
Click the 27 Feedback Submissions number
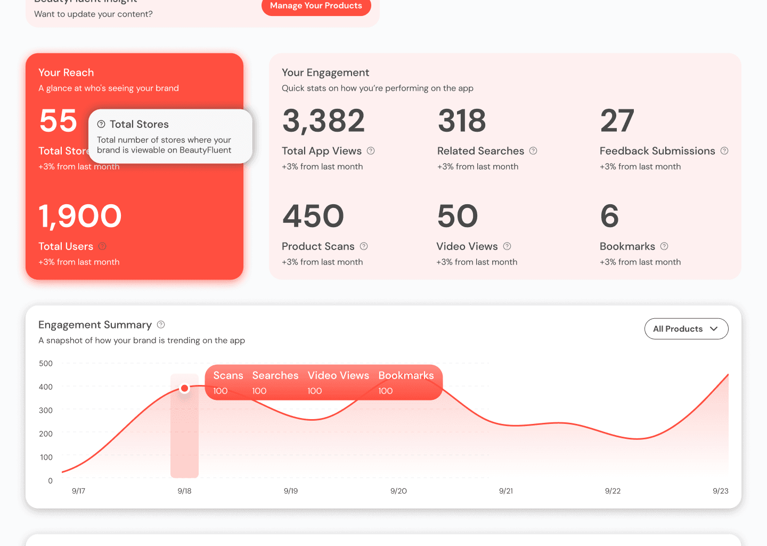tap(617, 121)
